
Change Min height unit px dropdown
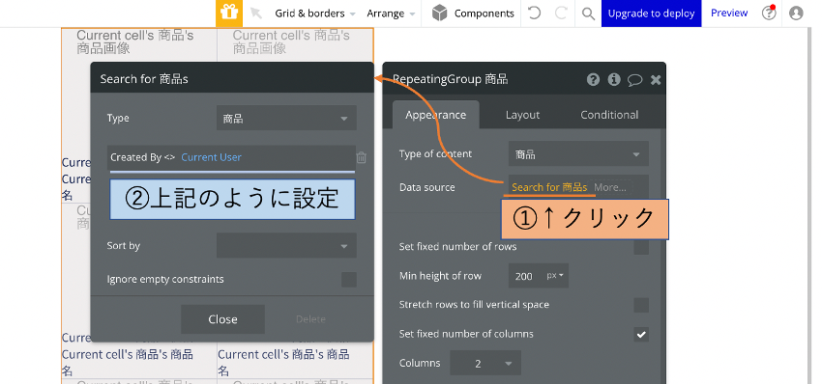coord(555,275)
